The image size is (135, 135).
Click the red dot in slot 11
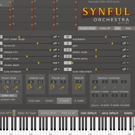(x=54, y=21)
